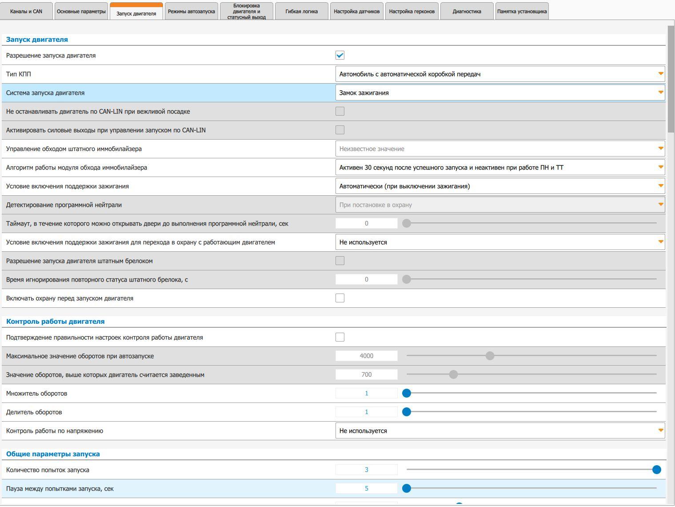This screenshot has height=507, width=675.
Task: Switch to the Диагностика tab
Action: coord(467,12)
